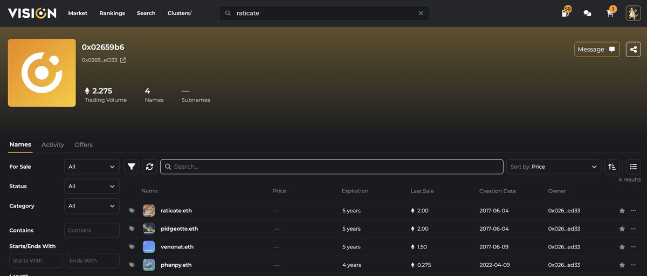Open more options for raticate.eth

pos(634,211)
